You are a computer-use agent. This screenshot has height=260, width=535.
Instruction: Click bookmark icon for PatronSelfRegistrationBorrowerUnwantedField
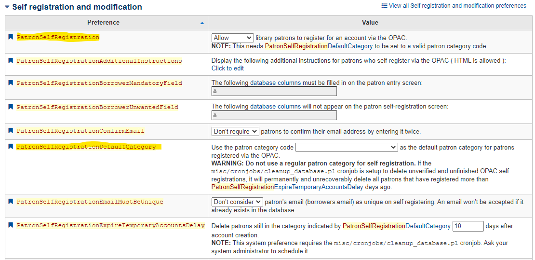coord(11,107)
